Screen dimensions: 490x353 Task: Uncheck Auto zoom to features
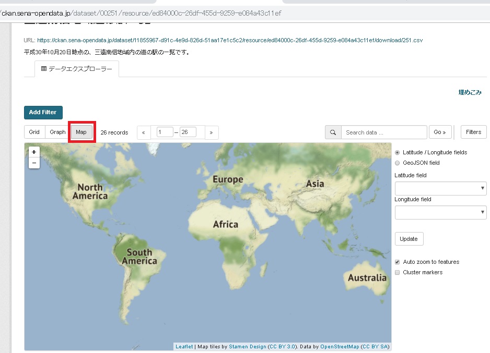click(398, 262)
